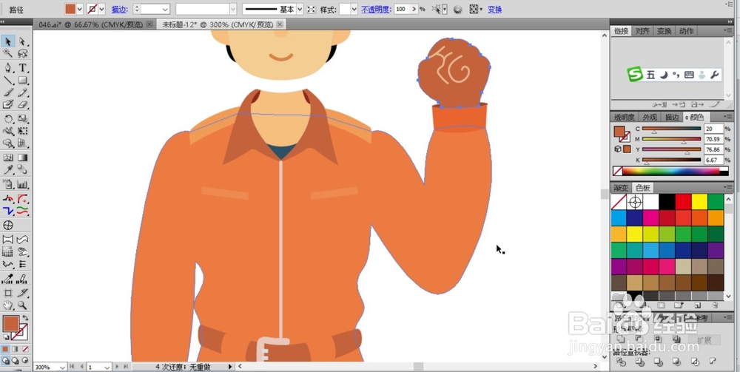740x372 pixels.
Task: Select the Magic Wand tool
Action: click(8, 54)
